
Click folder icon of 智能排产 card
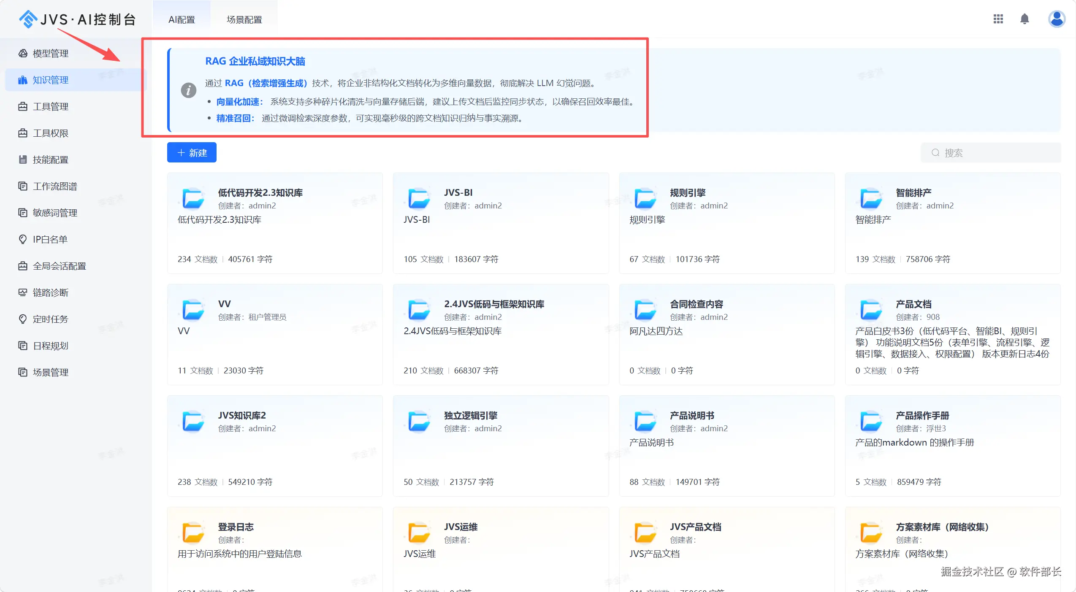point(871,199)
